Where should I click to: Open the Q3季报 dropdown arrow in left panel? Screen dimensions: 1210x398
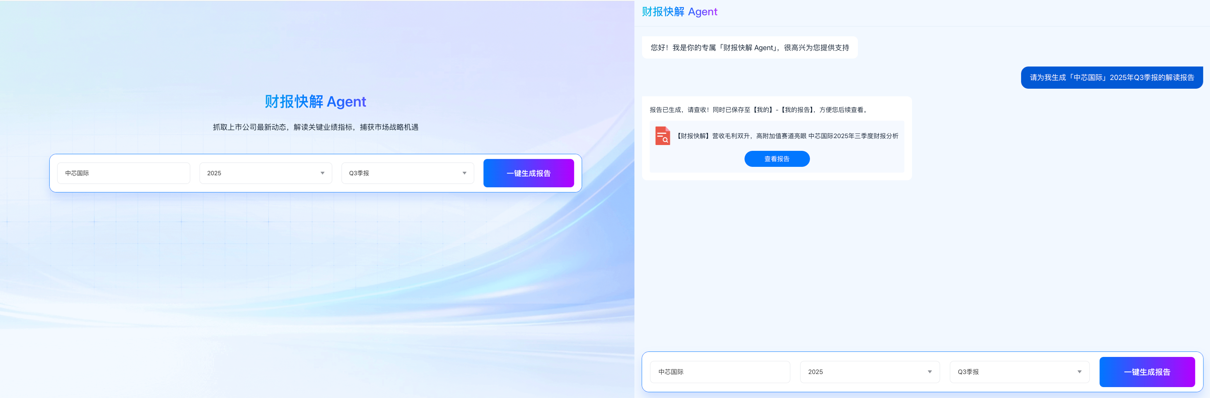click(x=464, y=173)
